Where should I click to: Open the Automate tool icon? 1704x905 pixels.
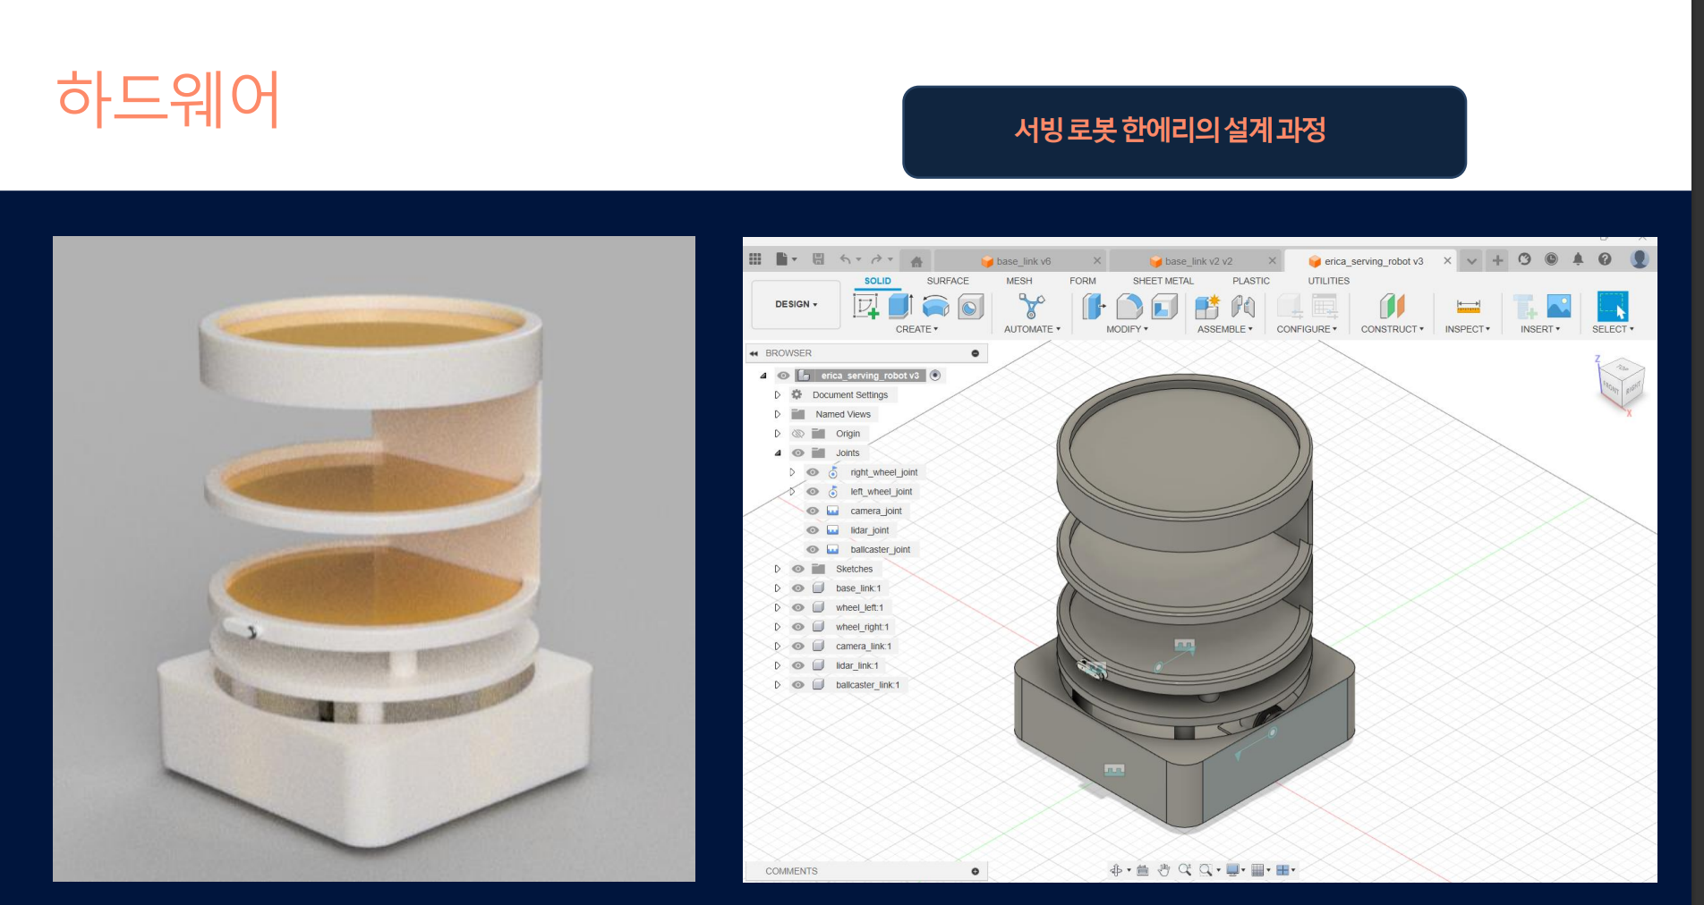pos(1031,307)
